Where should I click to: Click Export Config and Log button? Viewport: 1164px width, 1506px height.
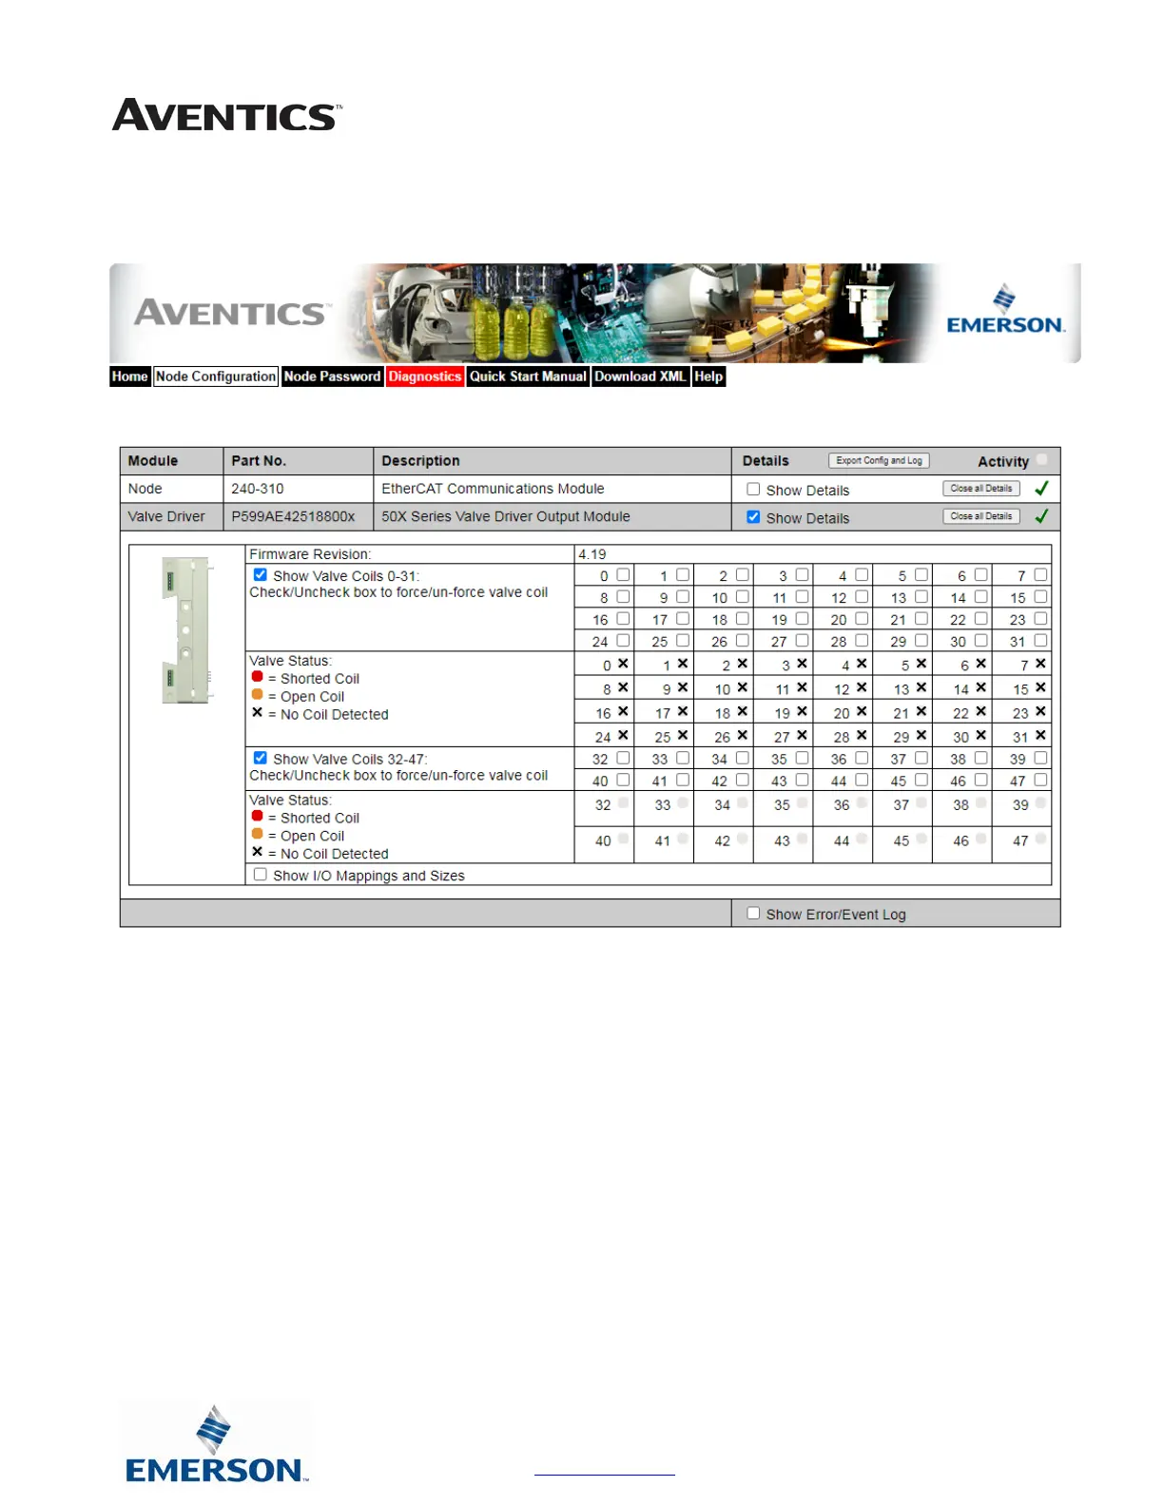click(x=879, y=460)
